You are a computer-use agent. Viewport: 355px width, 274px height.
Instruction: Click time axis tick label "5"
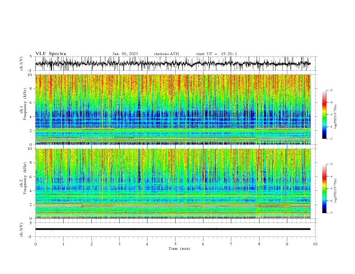(175, 244)
